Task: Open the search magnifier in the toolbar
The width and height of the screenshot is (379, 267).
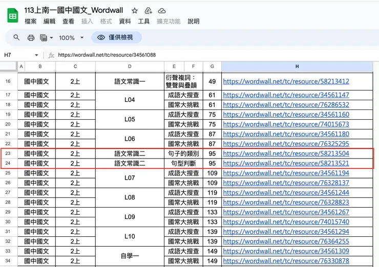Action: click(x=16, y=37)
